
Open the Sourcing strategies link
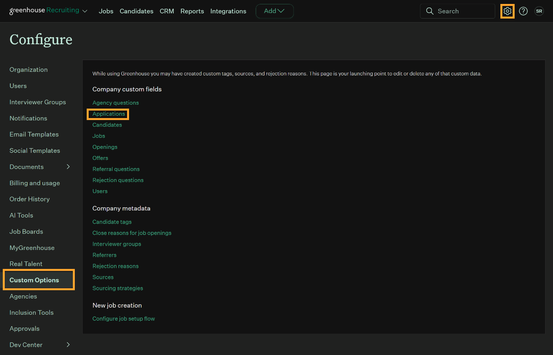pos(118,288)
